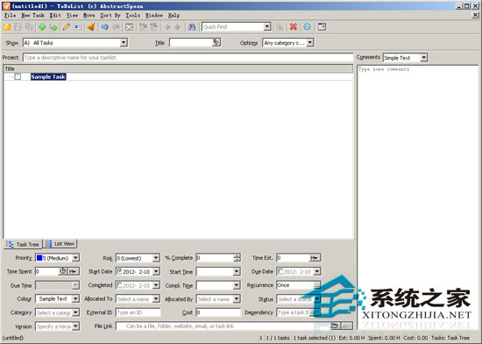Open the Comments Simple Text dropdown
Viewport: 482px width, 344px height.
tap(424, 57)
